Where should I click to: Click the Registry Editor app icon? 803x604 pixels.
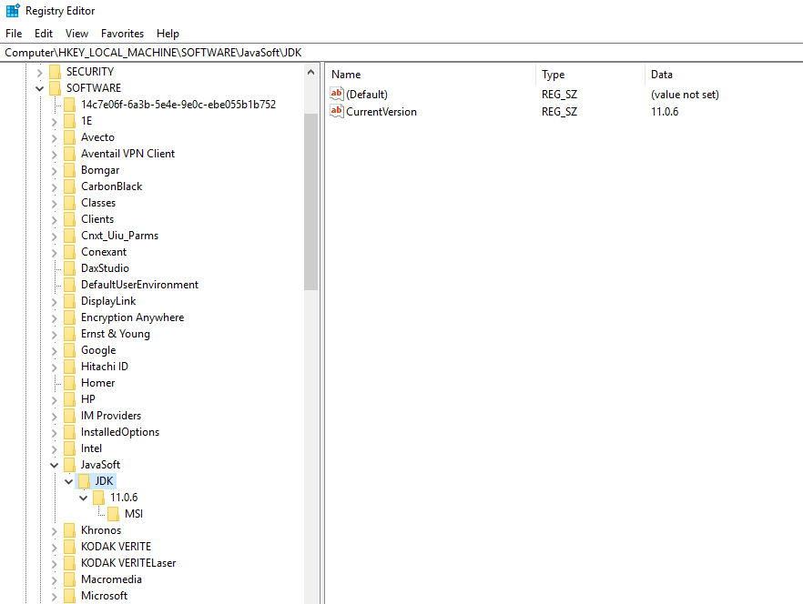point(13,11)
